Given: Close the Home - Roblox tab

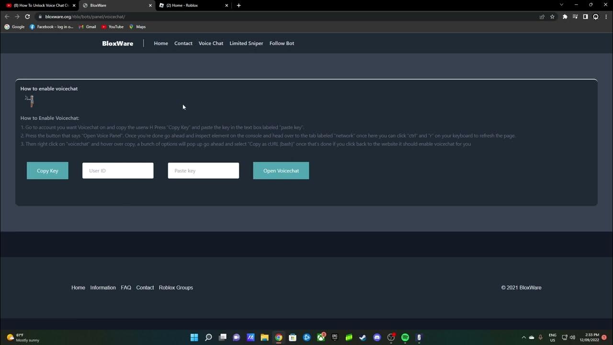Looking at the screenshot, I should tap(227, 5).
